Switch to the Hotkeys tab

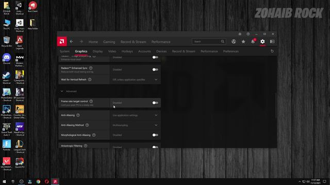pyautogui.click(x=127, y=51)
